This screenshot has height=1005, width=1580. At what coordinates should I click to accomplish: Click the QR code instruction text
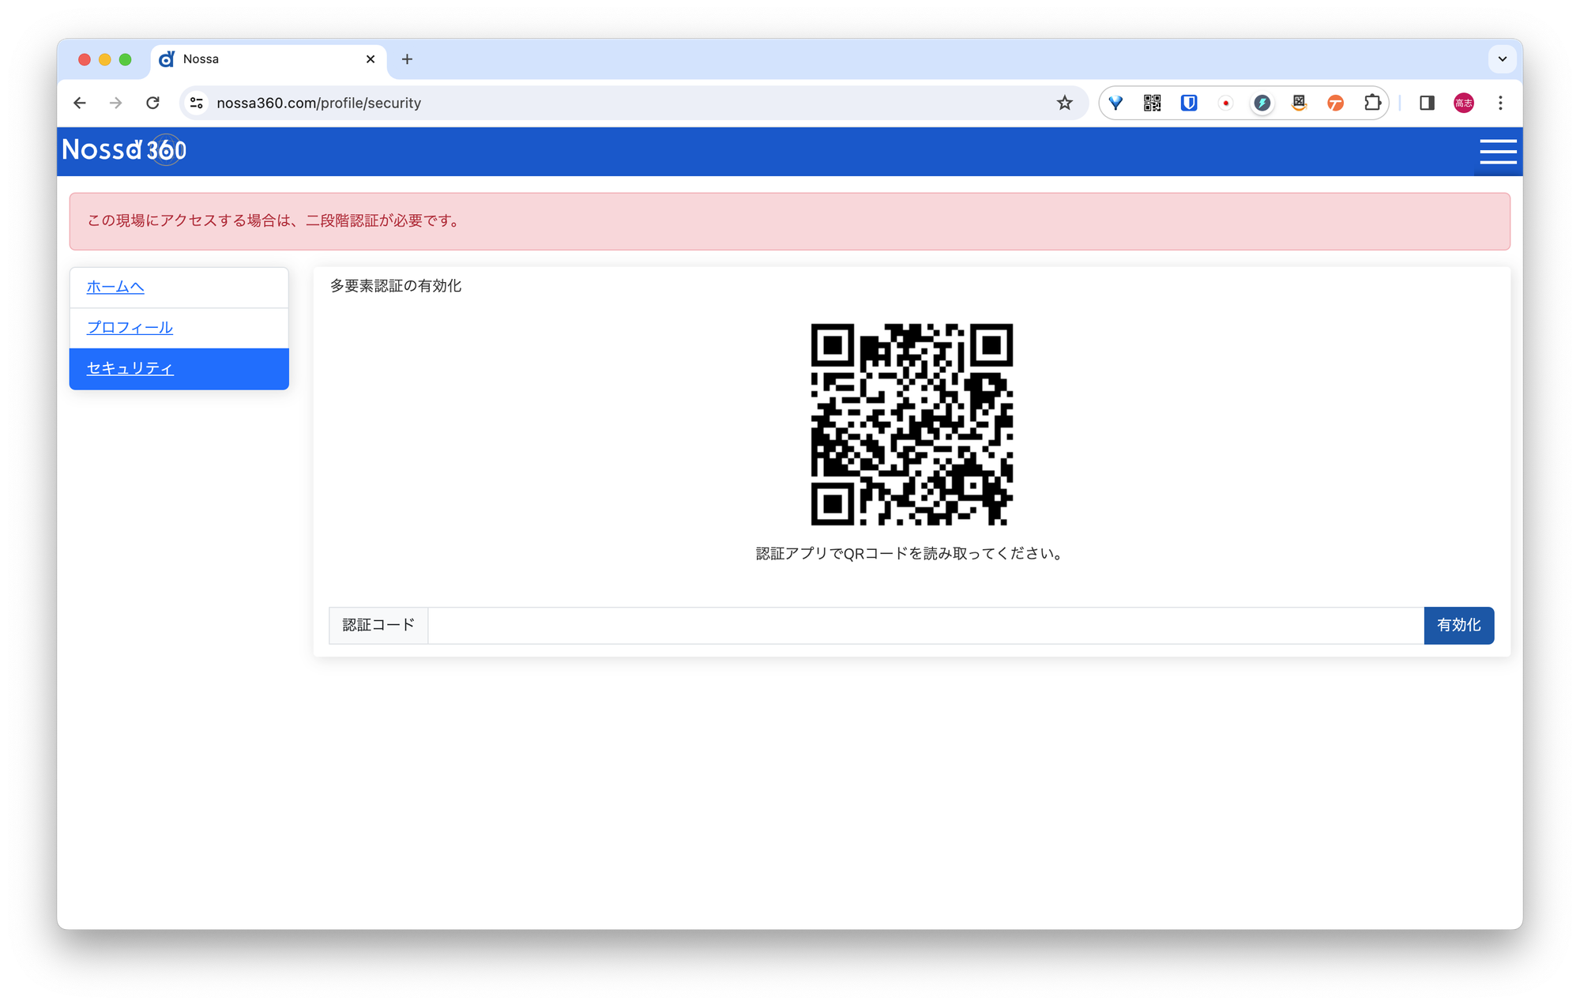[x=912, y=554]
